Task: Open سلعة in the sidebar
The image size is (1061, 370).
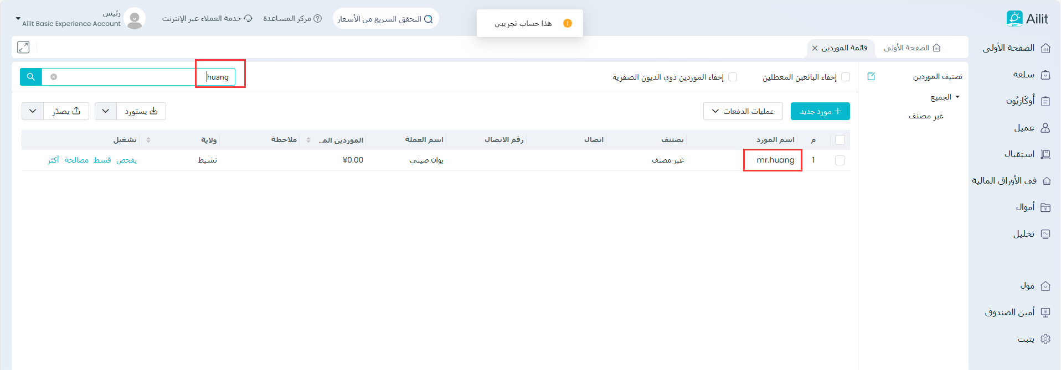Action: [x=1031, y=75]
